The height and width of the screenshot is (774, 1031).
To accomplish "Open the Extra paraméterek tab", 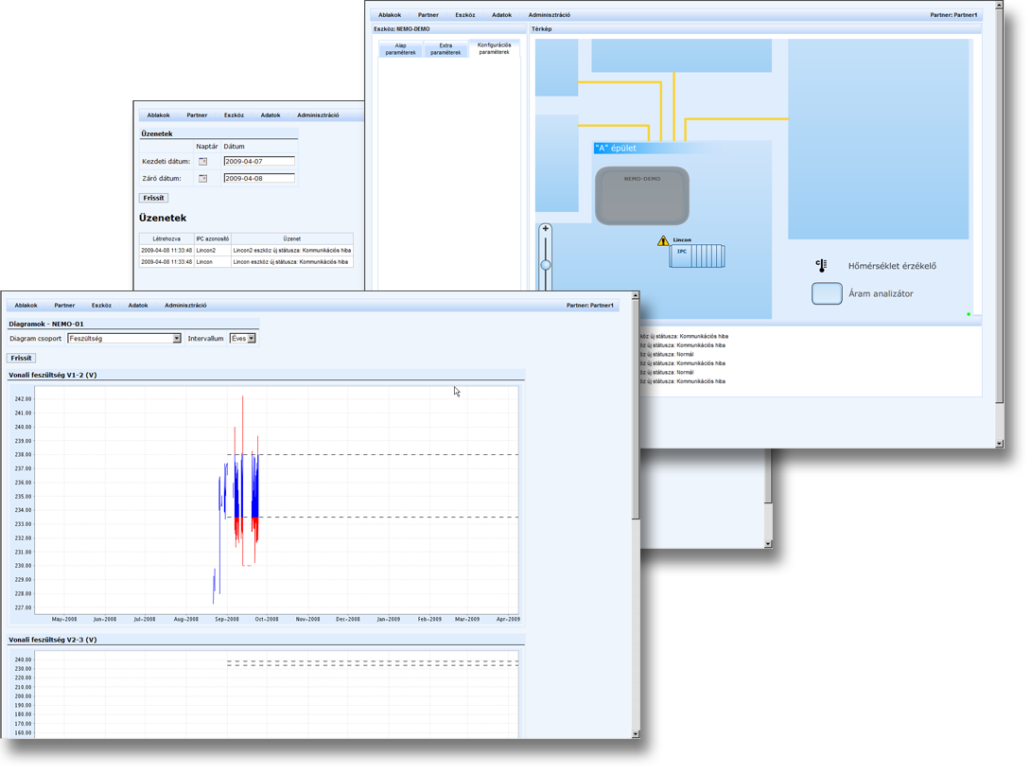I will 446,49.
